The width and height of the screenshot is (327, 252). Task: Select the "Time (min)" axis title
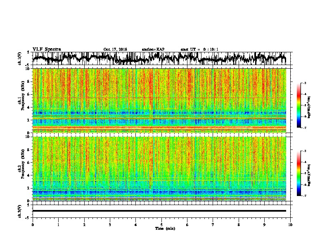[165, 229]
